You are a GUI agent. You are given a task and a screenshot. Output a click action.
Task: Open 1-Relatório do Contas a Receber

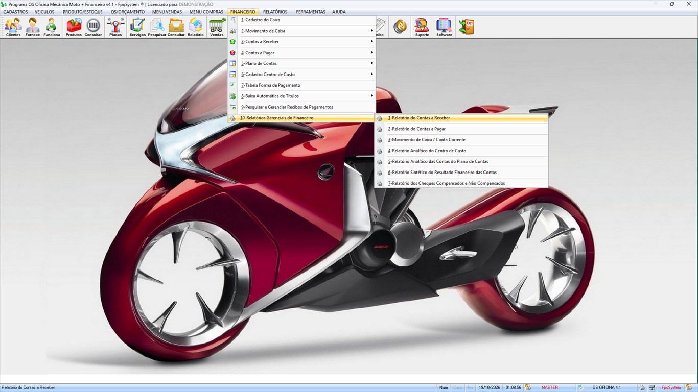click(461, 118)
